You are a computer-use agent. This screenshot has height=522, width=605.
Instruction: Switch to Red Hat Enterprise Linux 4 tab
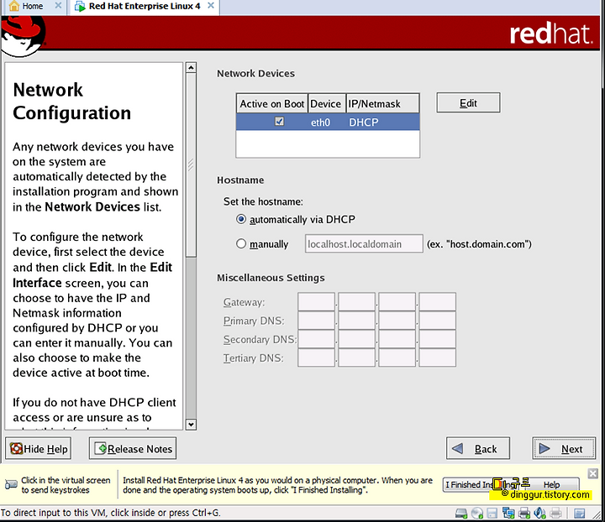tap(145, 7)
